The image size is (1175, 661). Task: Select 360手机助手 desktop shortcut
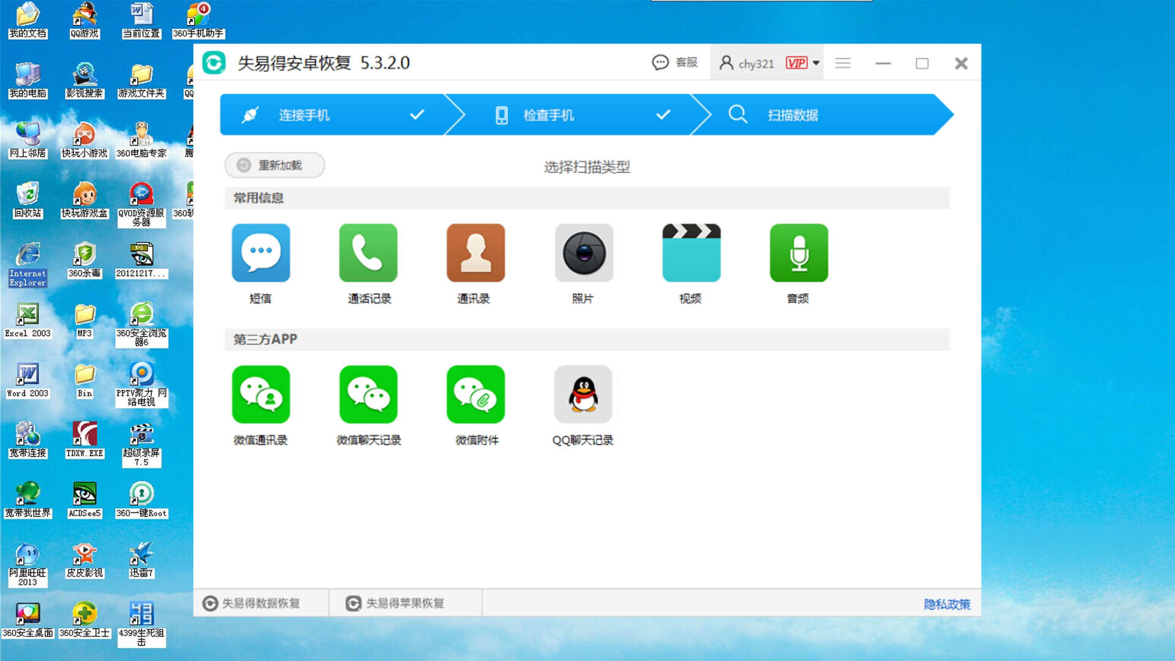point(198,20)
